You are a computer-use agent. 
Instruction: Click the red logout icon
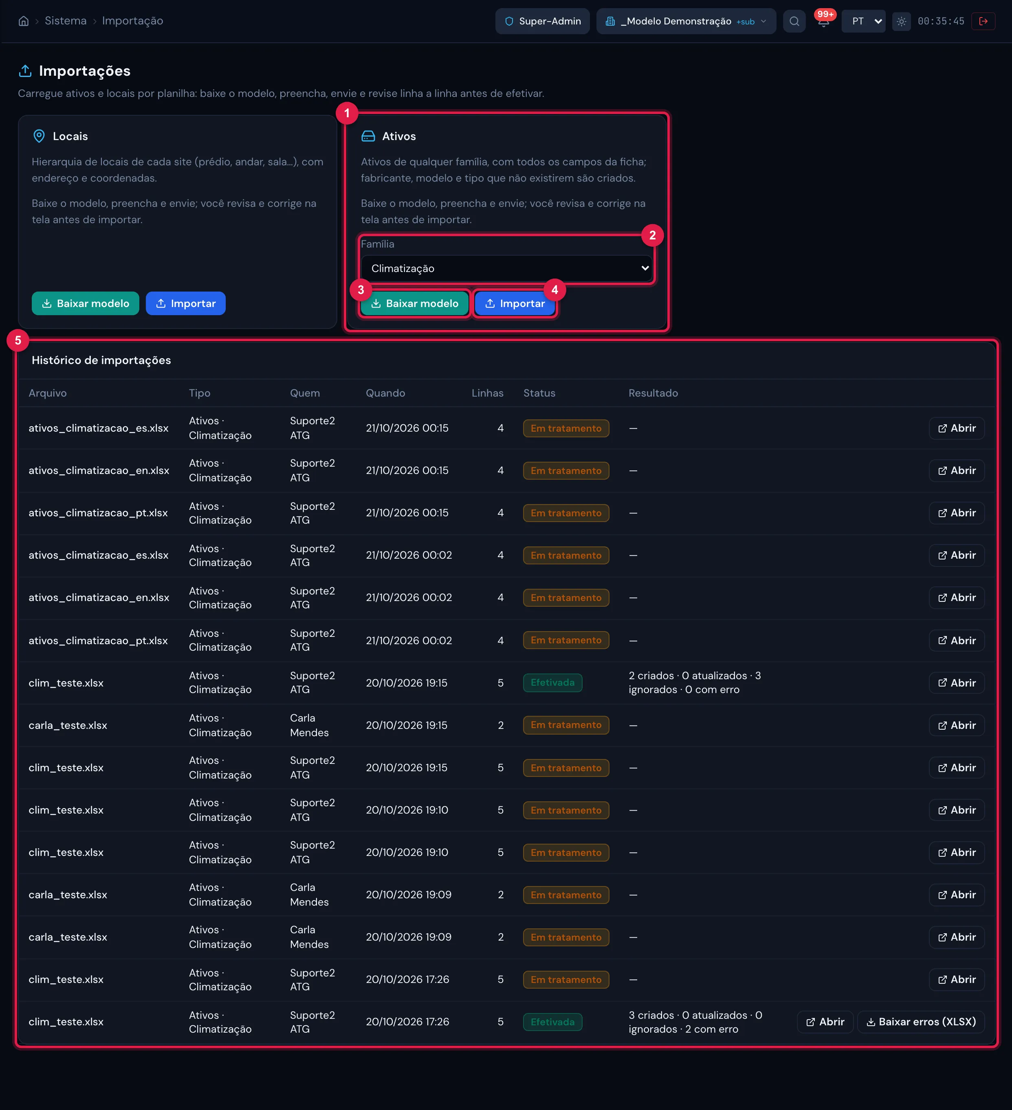pyautogui.click(x=983, y=21)
